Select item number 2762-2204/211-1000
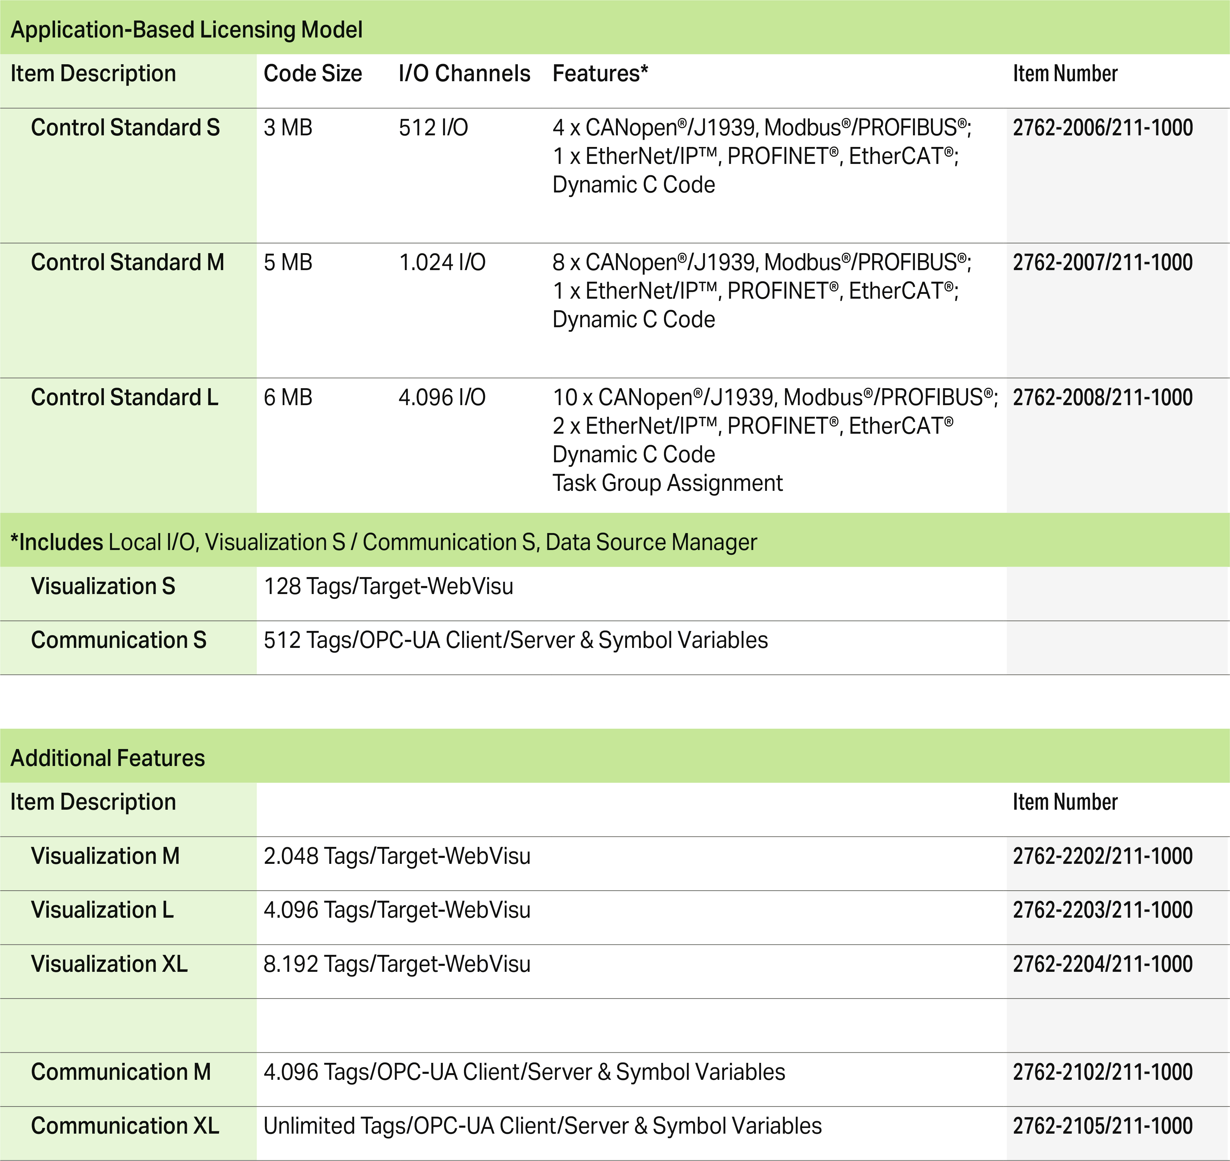The height and width of the screenshot is (1161, 1230). (1103, 963)
